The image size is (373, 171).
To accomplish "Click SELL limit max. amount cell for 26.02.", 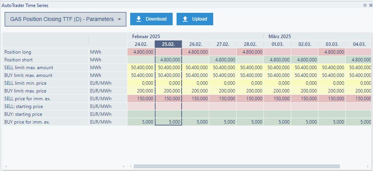I will (195, 68).
